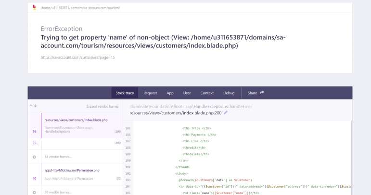371x195 pixels.
Task: Select the Permission.php middleware frame 40
Action: (x=76, y=174)
